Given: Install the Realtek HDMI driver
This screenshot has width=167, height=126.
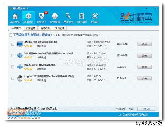Looking at the screenshot, I should [145, 67].
